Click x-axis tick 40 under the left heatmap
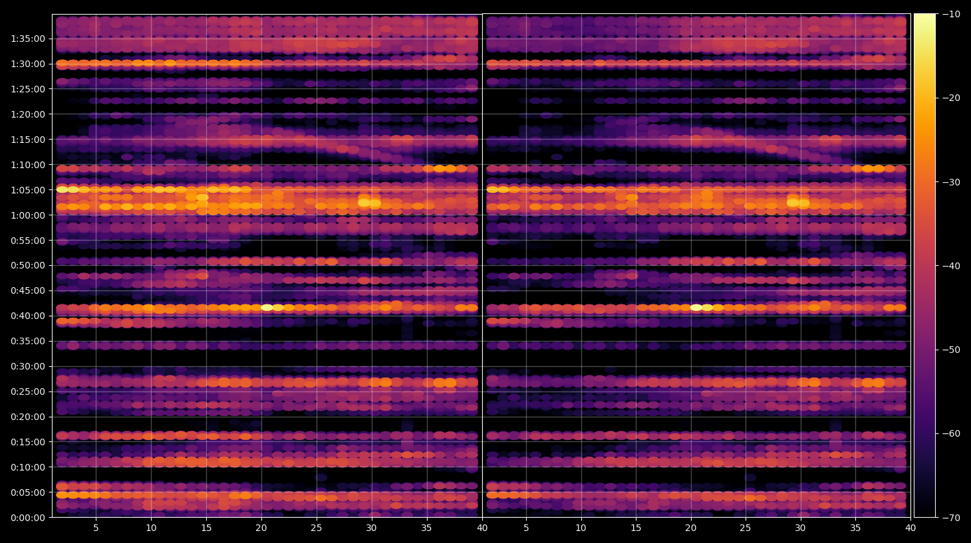This screenshot has width=971, height=543. pos(482,528)
